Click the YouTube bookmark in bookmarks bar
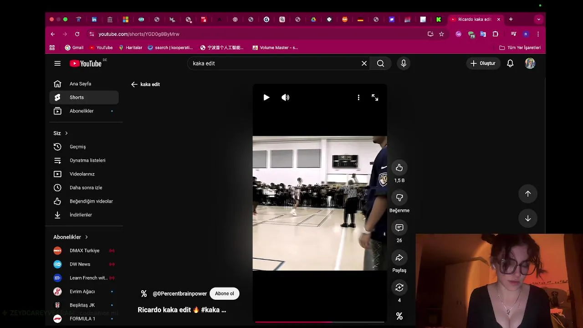The image size is (583, 328). tap(101, 47)
